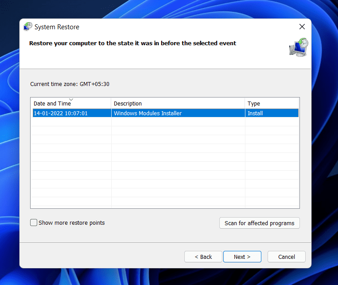Cancel the System Restore wizard
The width and height of the screenshot is (338, 285).
pos(286,257)
